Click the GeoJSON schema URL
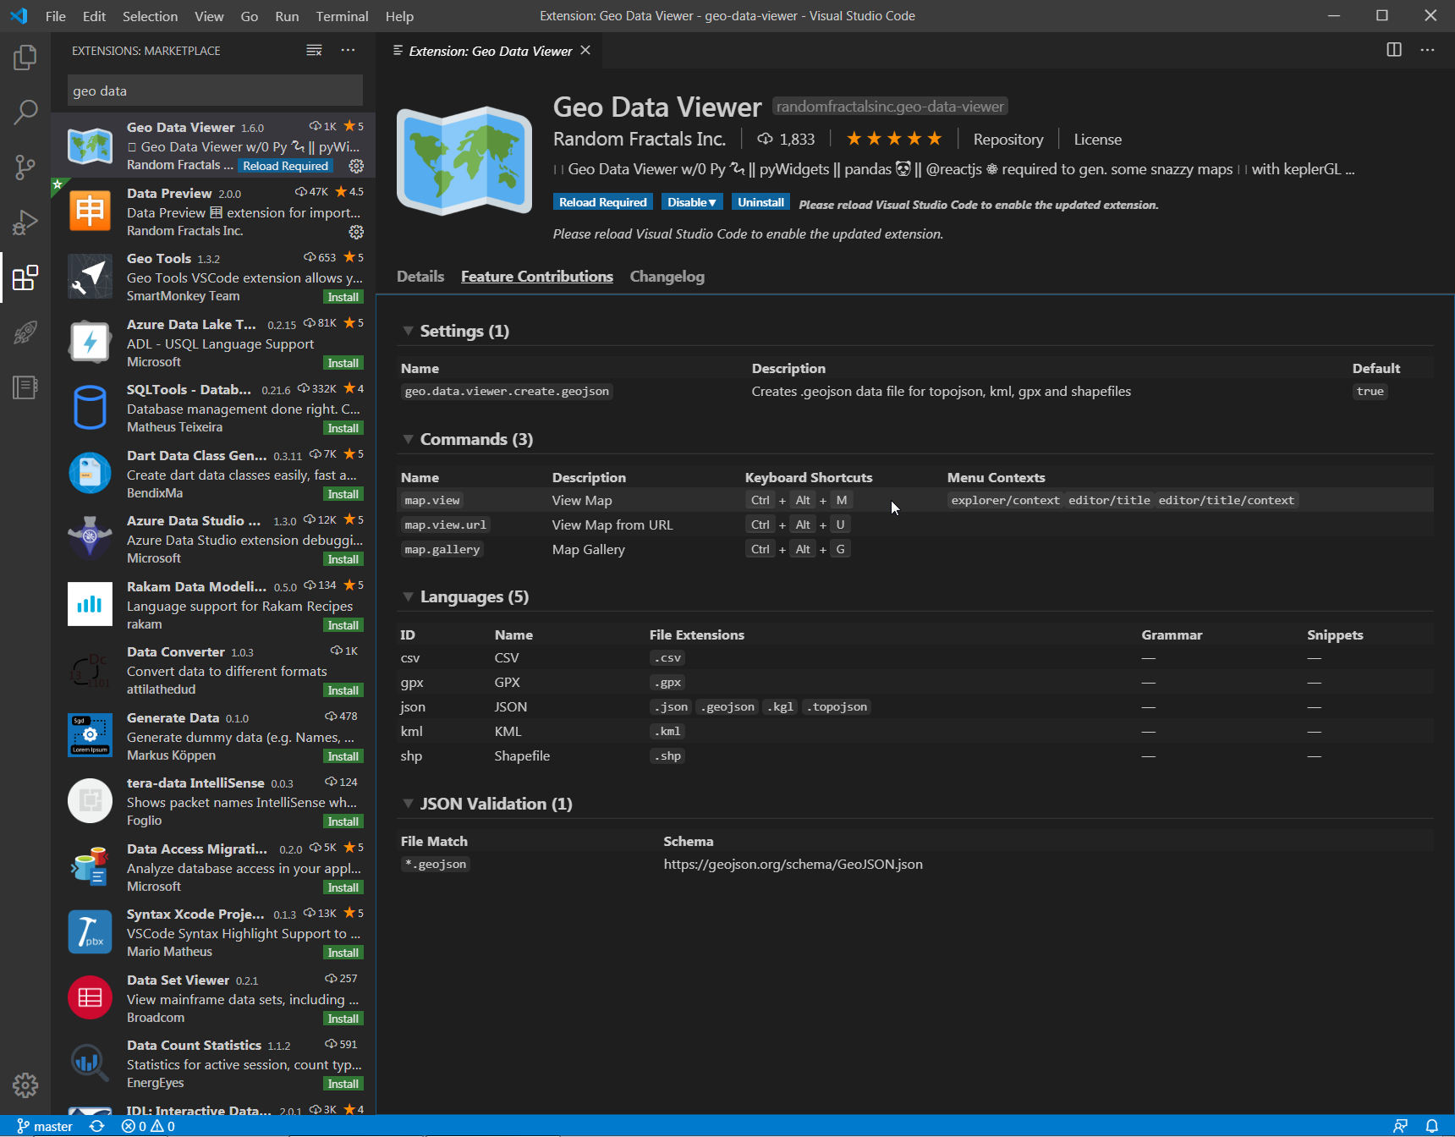 (x=793, y=864)
